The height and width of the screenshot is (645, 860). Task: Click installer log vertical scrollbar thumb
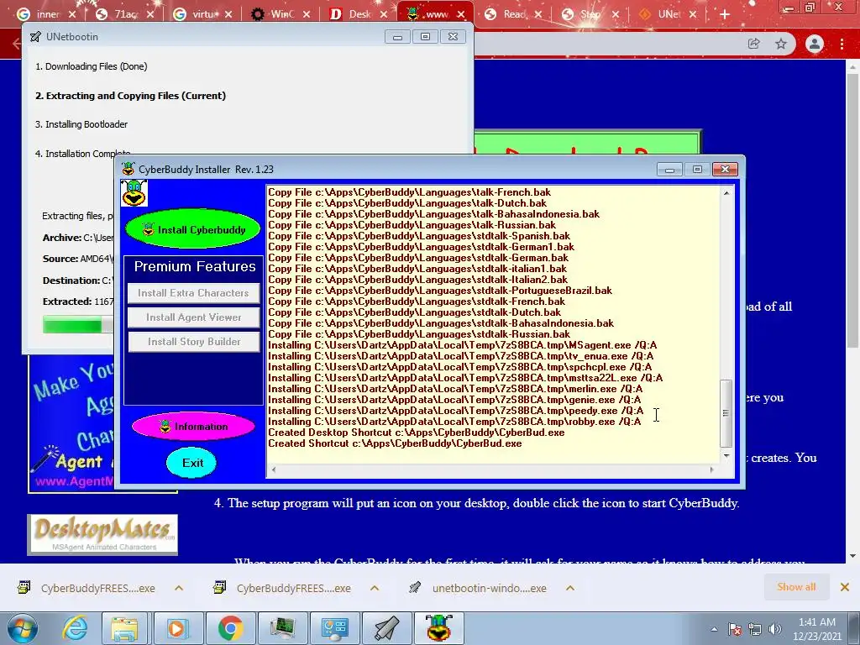coord(726,413)
